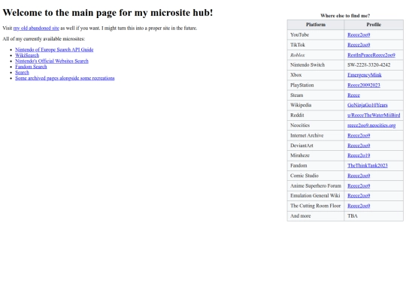Open the EmergencyMink Xbox profile
The width and height of the screenshot is (406, 304).
(x=365, y=75)
